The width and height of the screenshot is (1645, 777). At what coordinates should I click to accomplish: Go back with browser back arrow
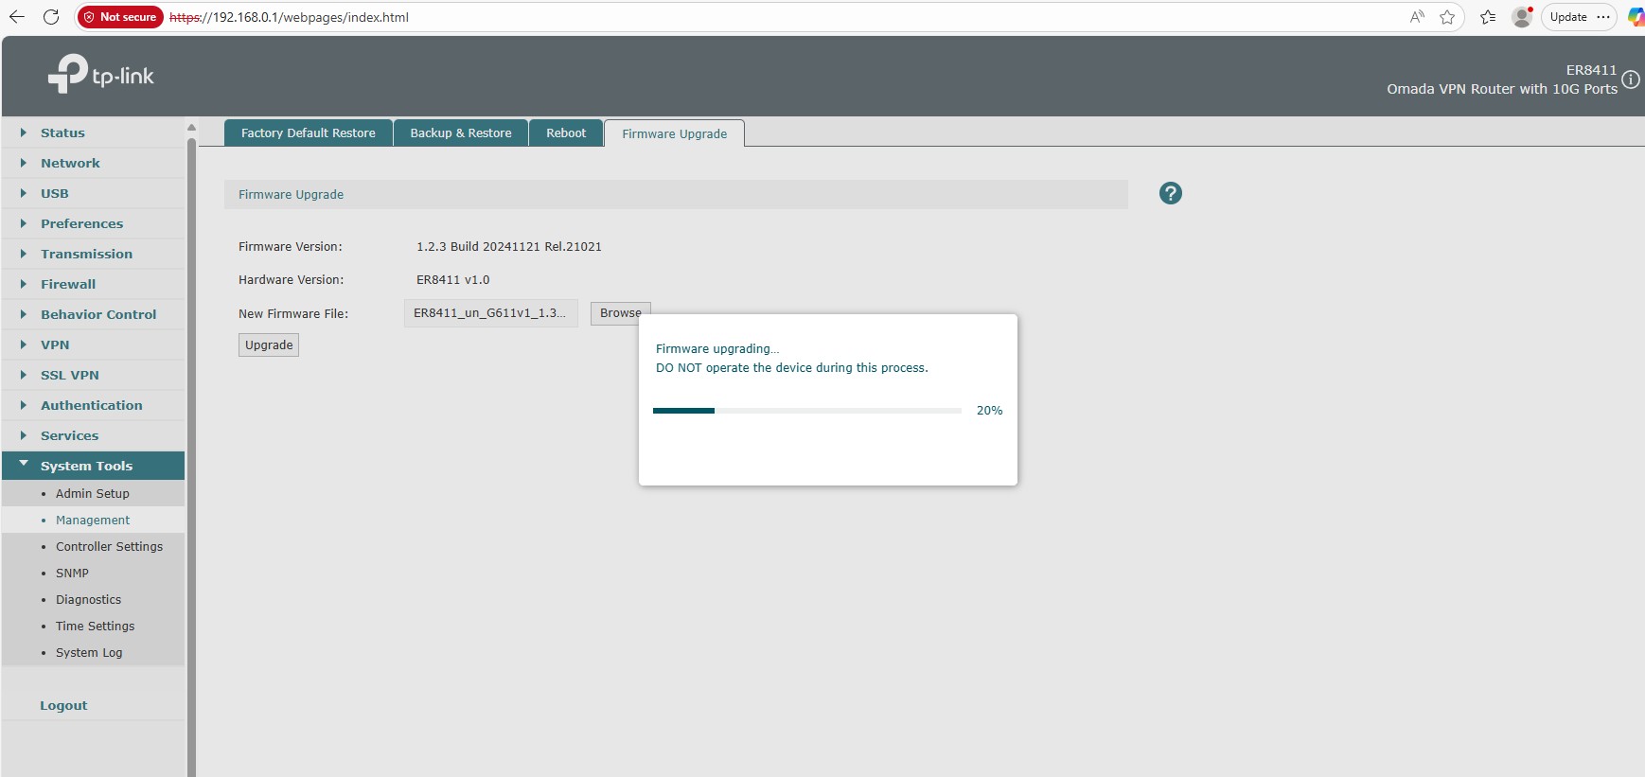17,17
